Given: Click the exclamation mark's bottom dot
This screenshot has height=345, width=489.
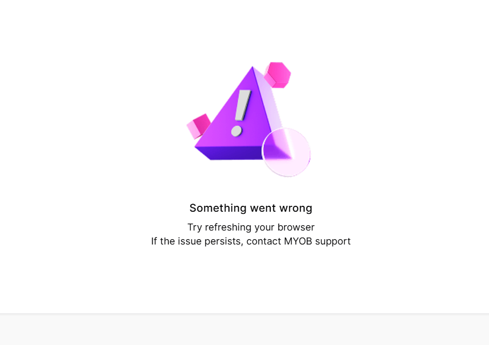Looking at the screenshot, I should 236,131.
